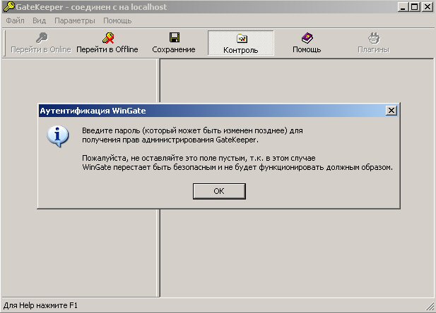This screenshot has width=436, height=313.
Task: Open the Параметры menu
Action: click(x=74, y=20)
